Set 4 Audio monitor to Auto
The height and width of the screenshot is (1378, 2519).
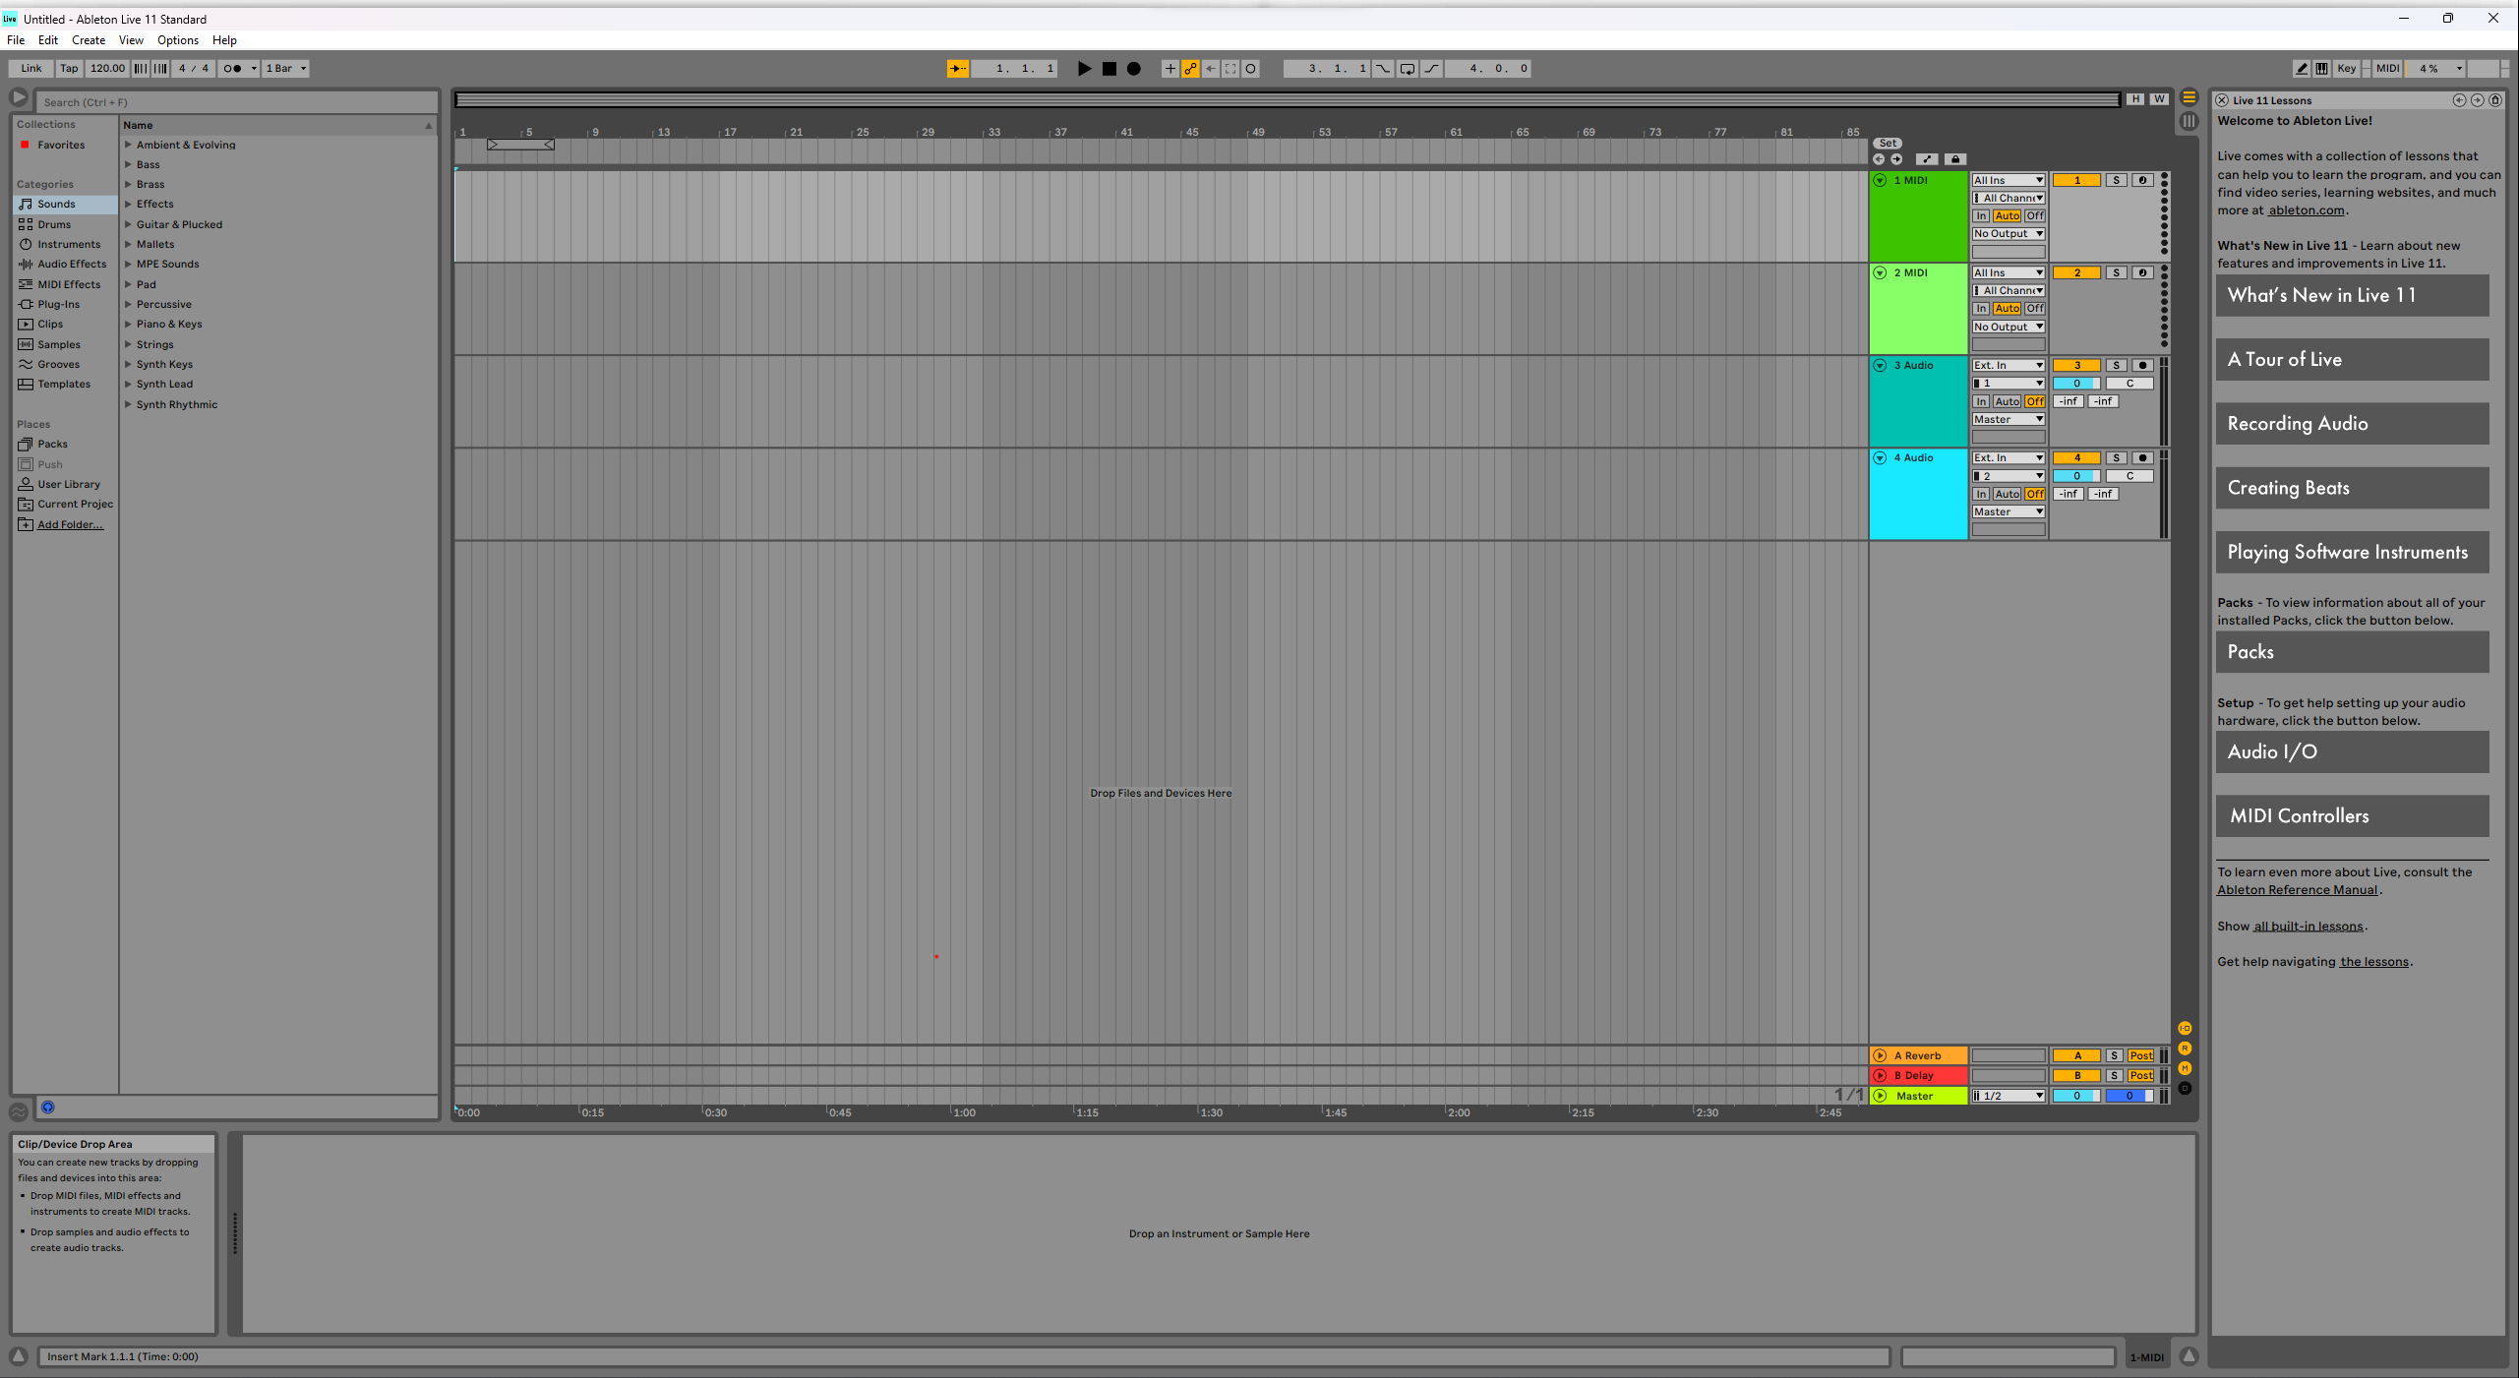2007,494
